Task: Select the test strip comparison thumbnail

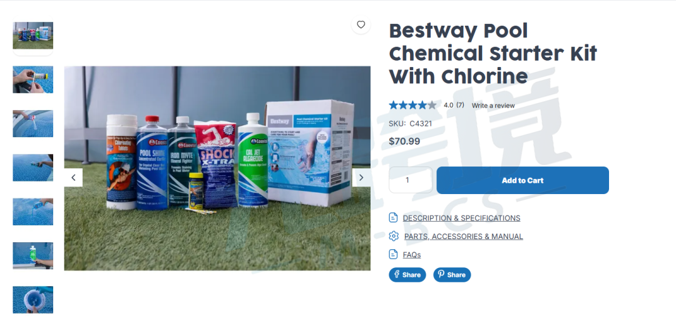Action: tap(33, 79)
